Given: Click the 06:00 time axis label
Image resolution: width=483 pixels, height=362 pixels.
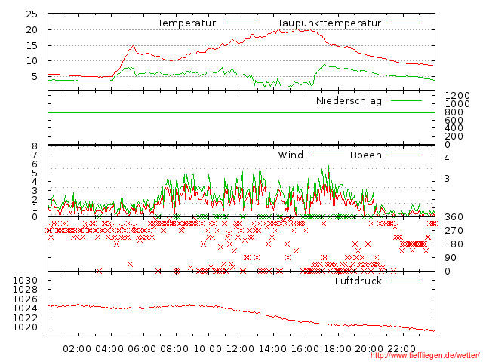Looking at the screenshot, I should tap(142, 349).
